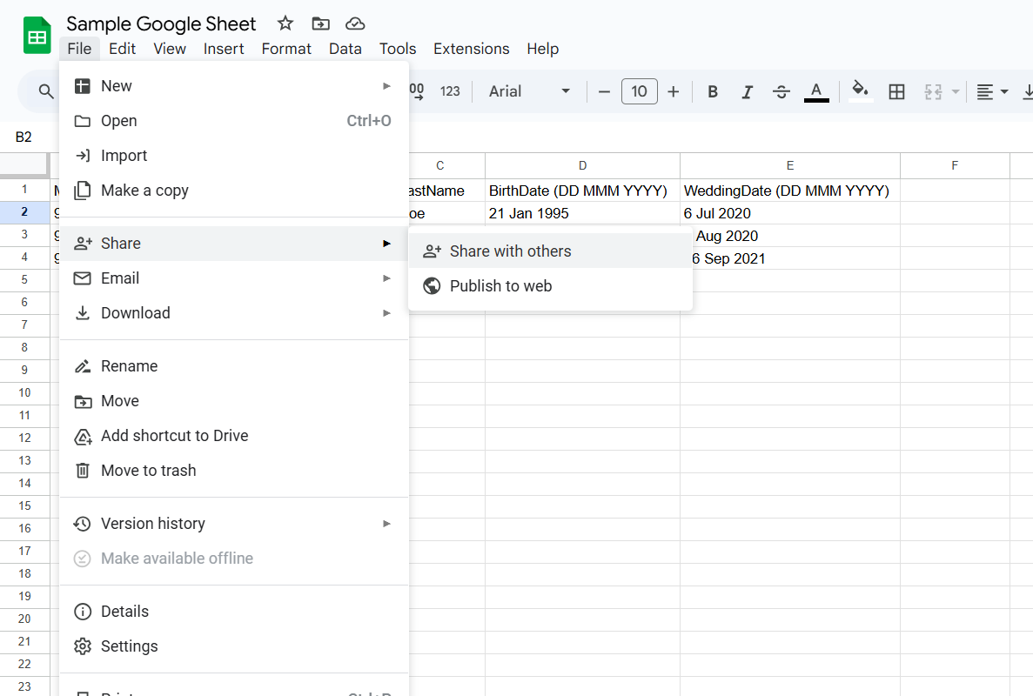This screenshot has width=1033, height=696.
Task: Select column D header
Action: click(582, 166)
